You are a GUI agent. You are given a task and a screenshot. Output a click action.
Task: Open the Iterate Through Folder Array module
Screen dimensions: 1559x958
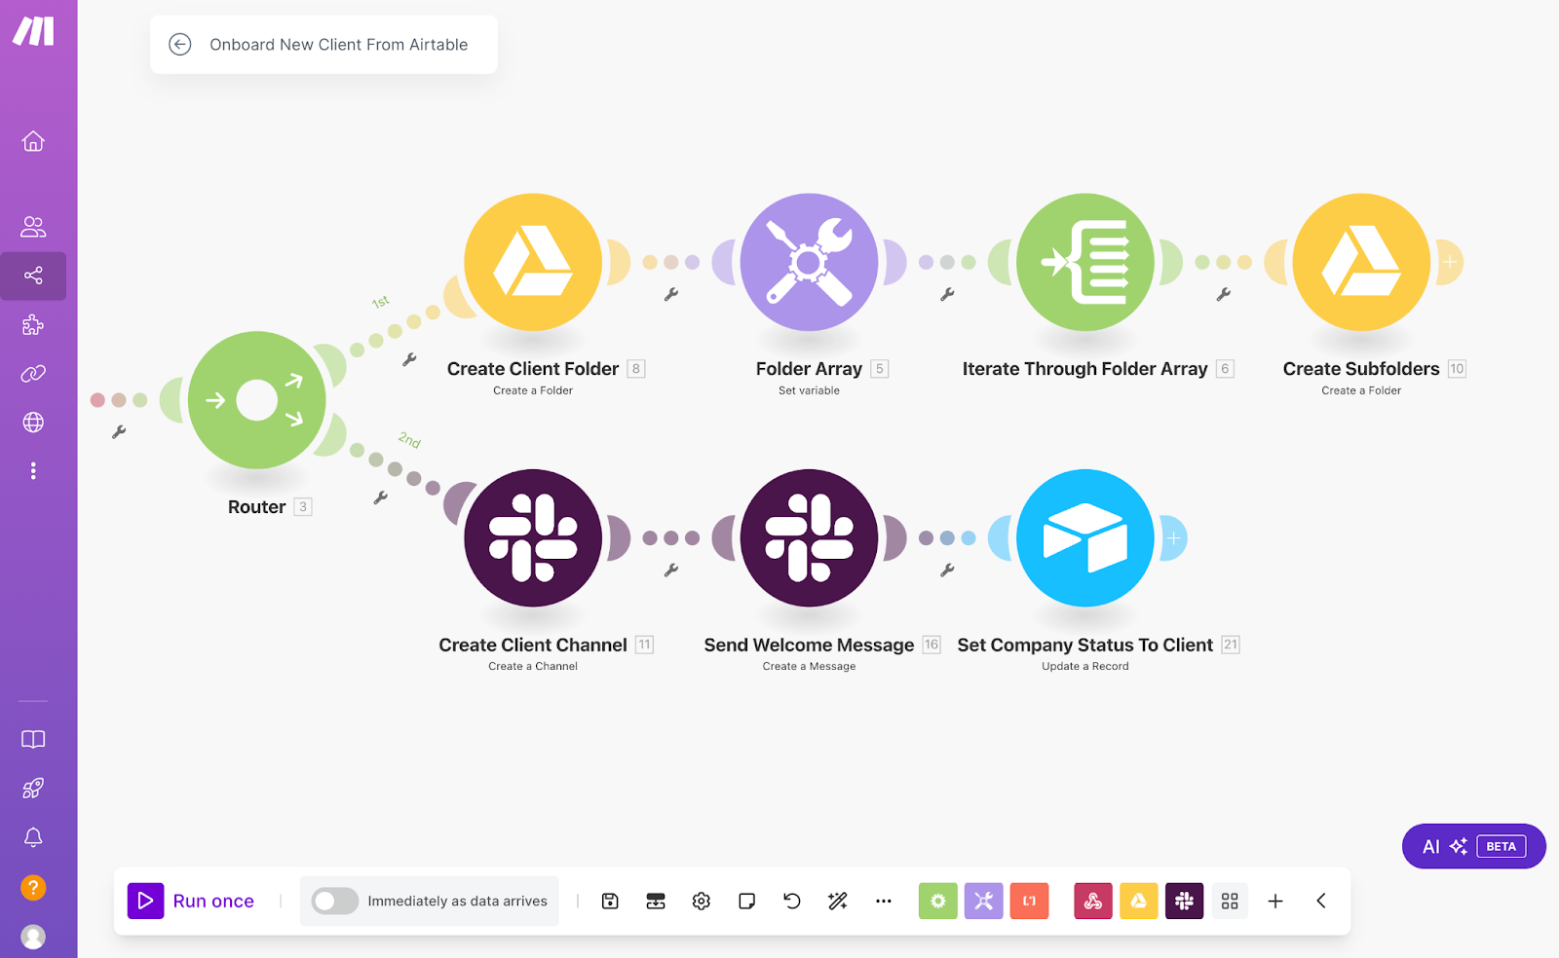click(1085, 263)
